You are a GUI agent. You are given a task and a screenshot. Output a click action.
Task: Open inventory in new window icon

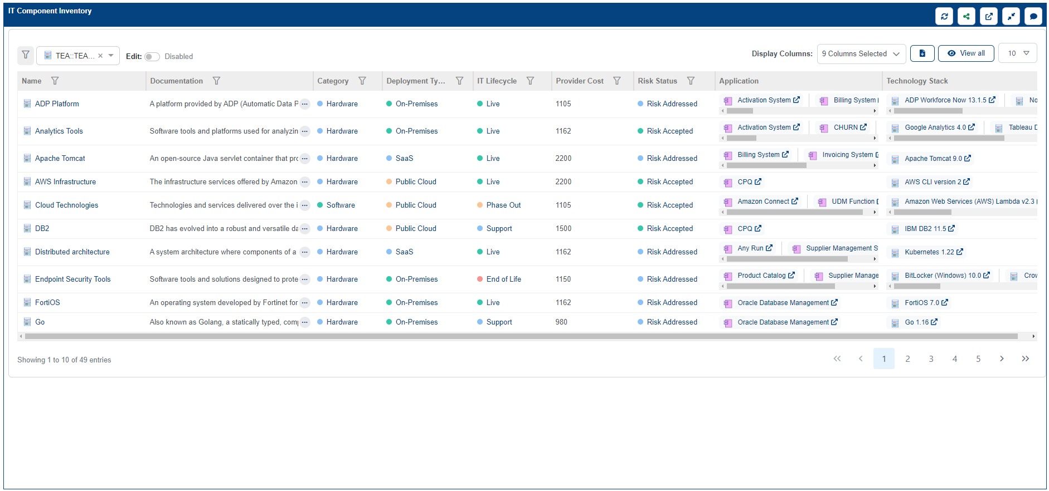[989, 16]
